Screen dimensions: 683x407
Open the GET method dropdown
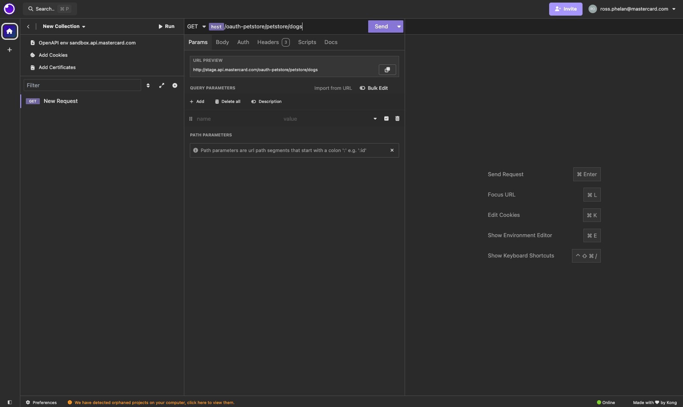[196, 27]
